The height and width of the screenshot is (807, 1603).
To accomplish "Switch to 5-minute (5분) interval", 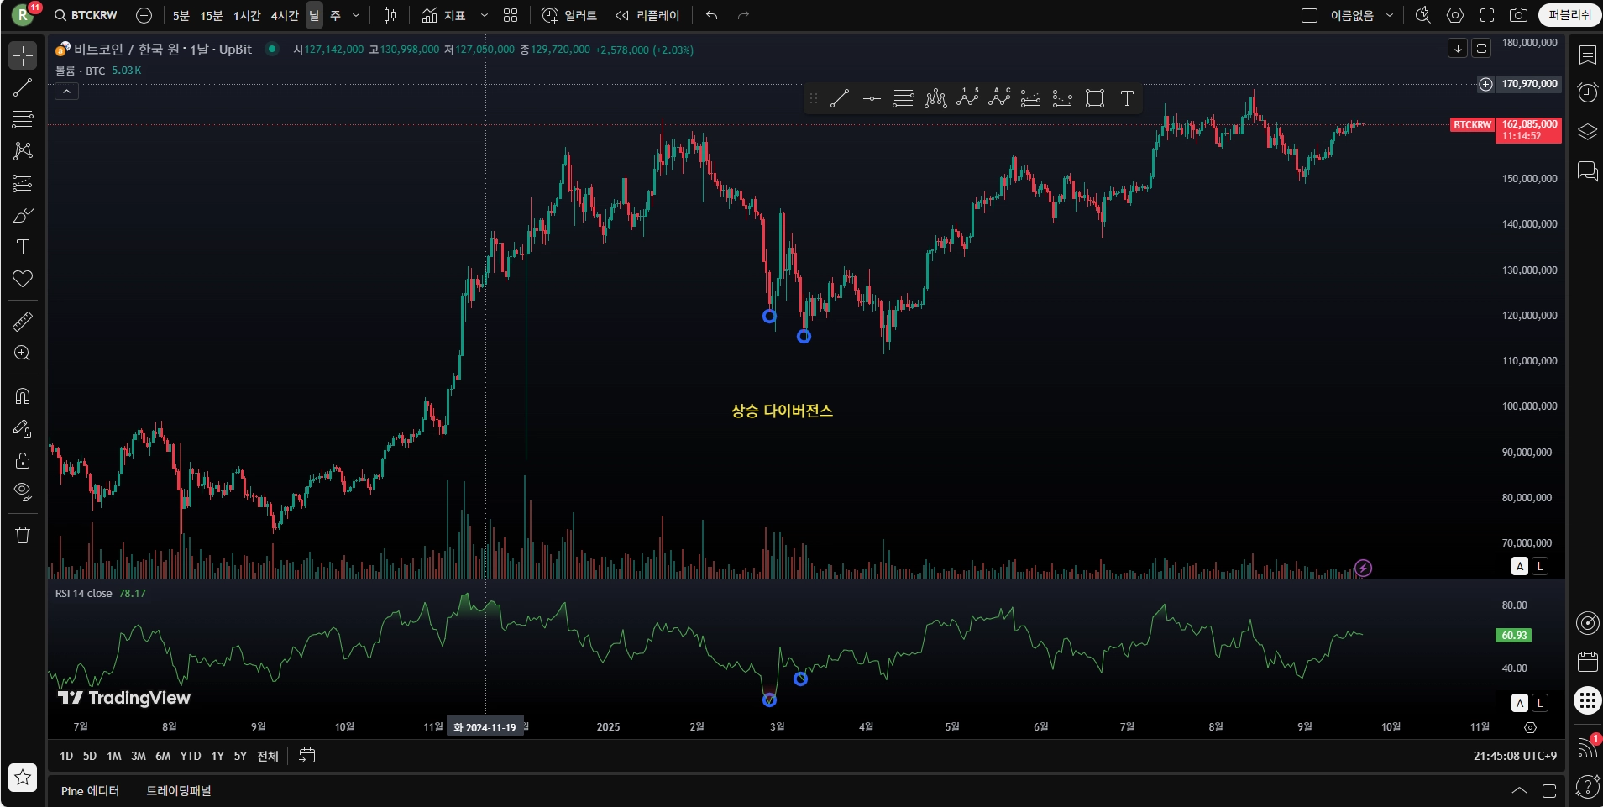I will click(x=181, y=15).
